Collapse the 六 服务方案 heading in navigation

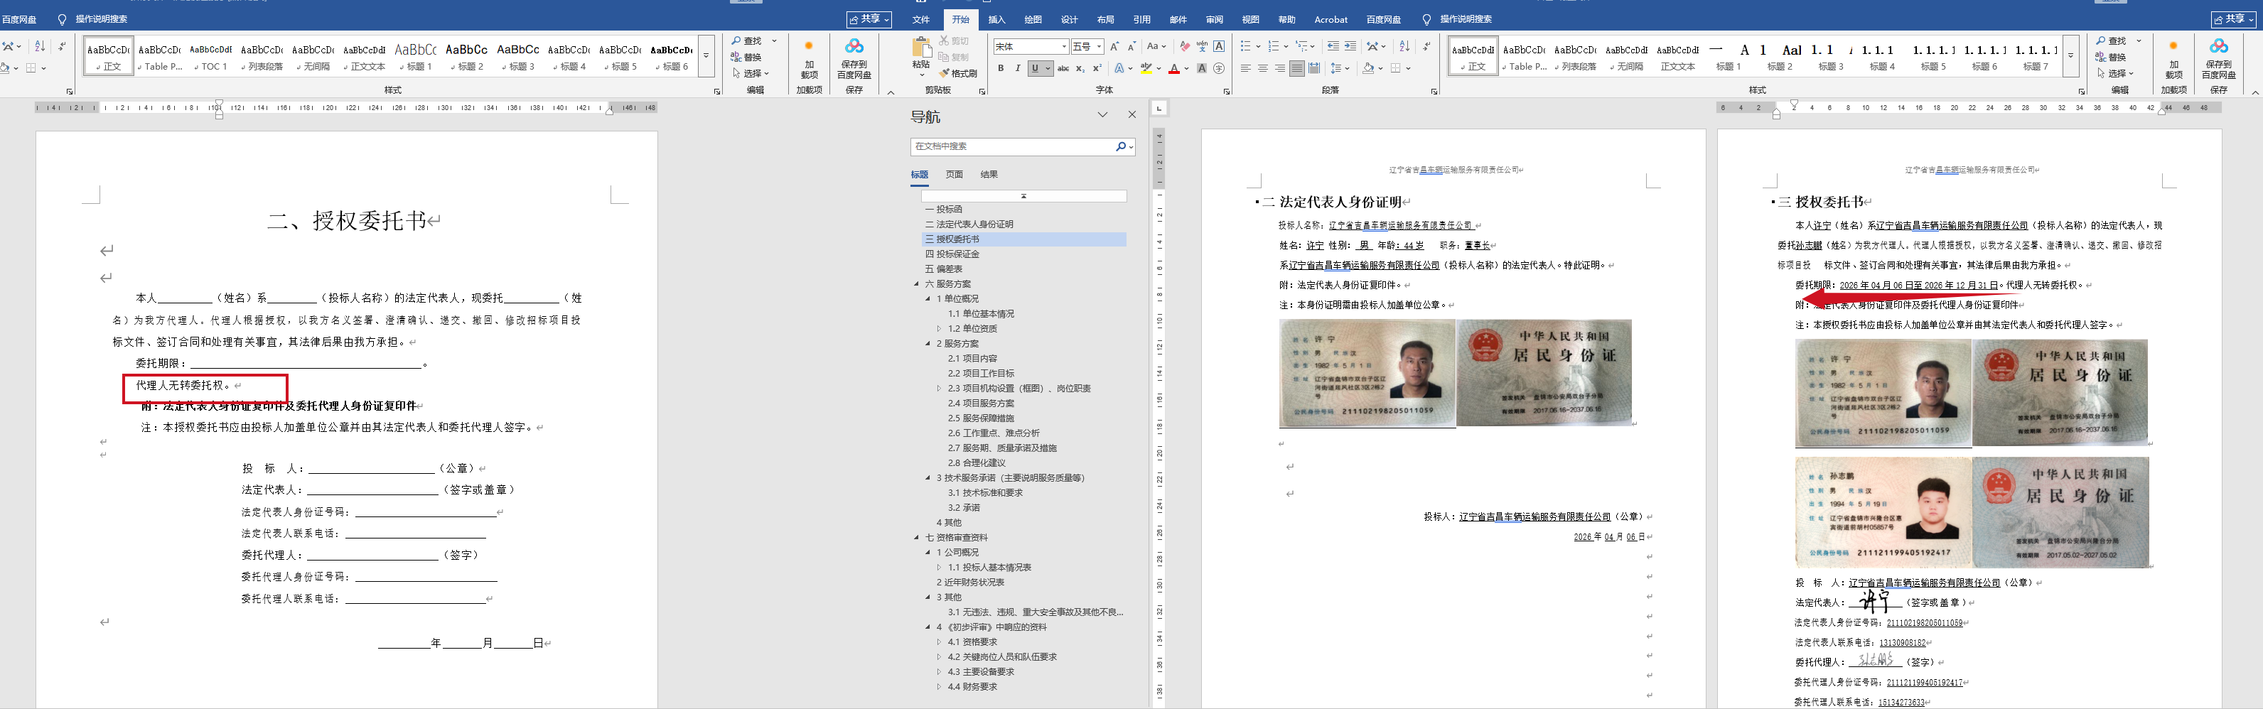(916, 283)
